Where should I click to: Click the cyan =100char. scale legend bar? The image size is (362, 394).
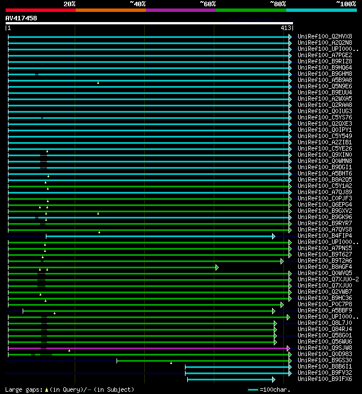pos(253,389)
